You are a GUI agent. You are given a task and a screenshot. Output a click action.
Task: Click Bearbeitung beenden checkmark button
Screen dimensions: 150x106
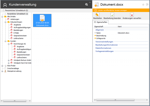pos(112,15)
